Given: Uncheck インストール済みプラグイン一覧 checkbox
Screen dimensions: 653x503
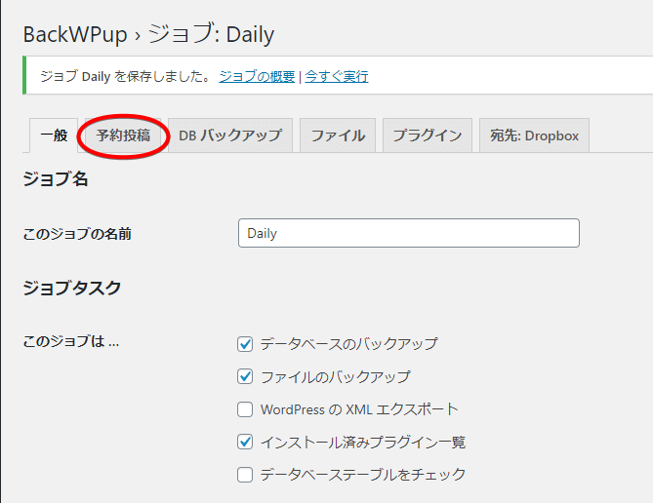Looking at the screenshot, I should click(x=245, y=442).
